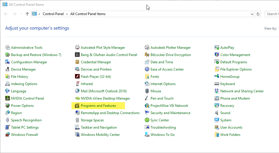Open the Windows To Go link
Image resolution: width=279 pixels, height=153 pixels.
tap(162, 134)
